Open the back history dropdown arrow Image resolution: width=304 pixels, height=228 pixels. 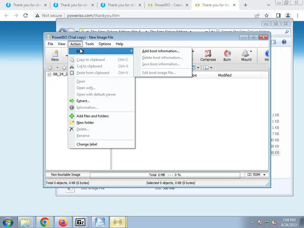(57, 68)
